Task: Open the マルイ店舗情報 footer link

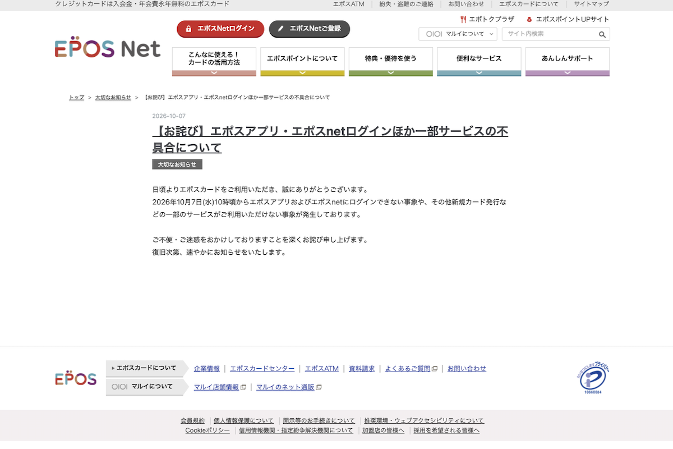Action: (x=216, y=387)
